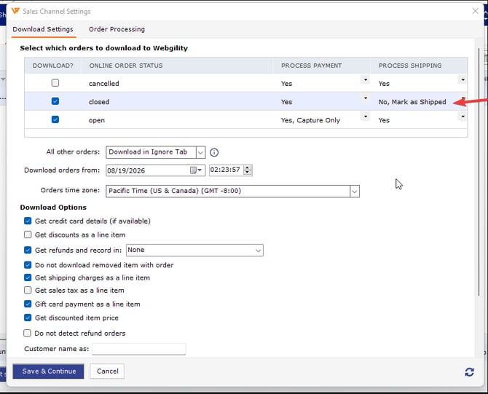Enable download for cancelled orders
488x394 pixels.
(x=55, y=83)
